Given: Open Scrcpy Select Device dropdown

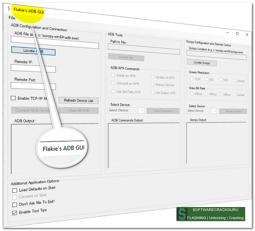Looking at the screenshot, I should pyautogui.click(x=202, y=111).
